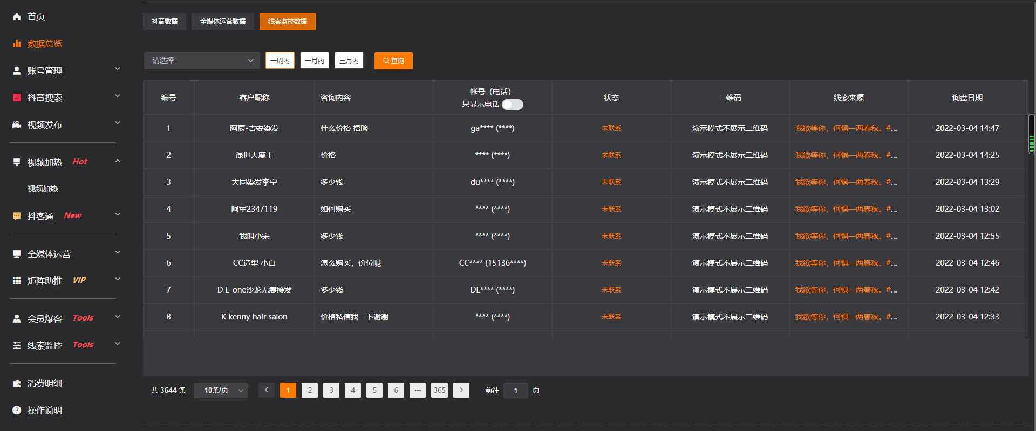
Task: Click the search icon in 查询 button
Action: (386, 61)
